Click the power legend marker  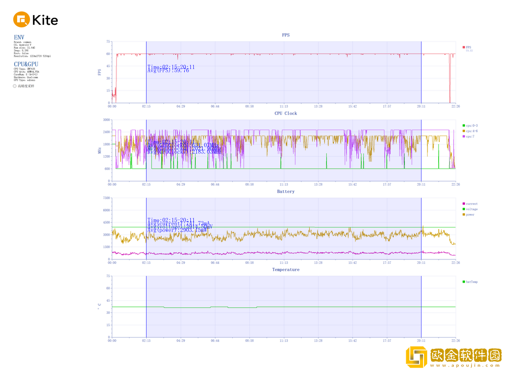[463, 215]
